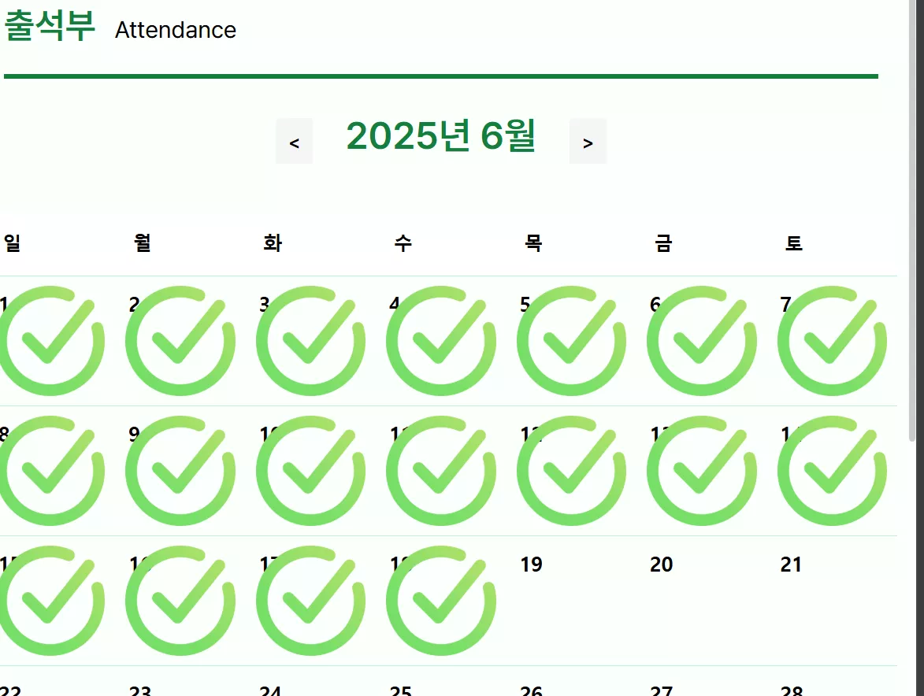Click the attendance checkmark on June 1
This screenshot has width=924, height=696.
click(50, 341)
